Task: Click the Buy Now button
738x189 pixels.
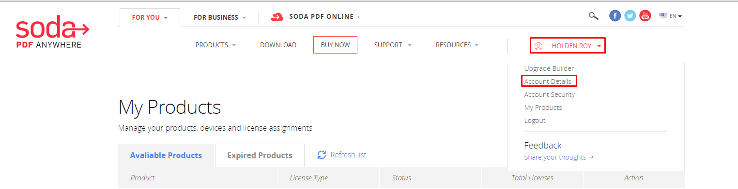Action: (x=335, y=45)
